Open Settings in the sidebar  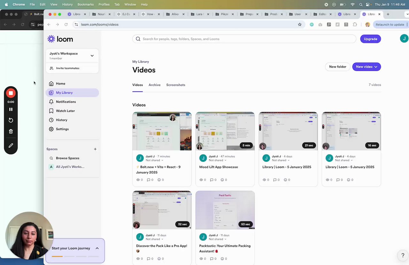[72, 129]
